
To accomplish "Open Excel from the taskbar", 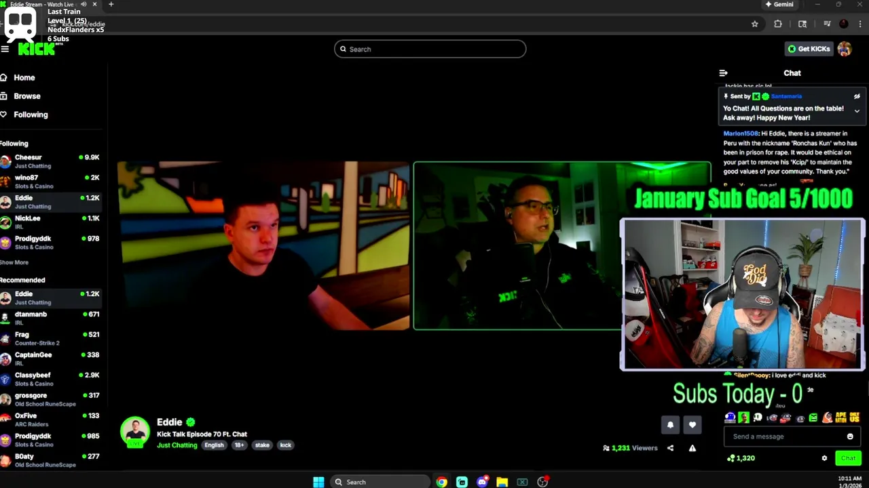I will tap(522, 482).
